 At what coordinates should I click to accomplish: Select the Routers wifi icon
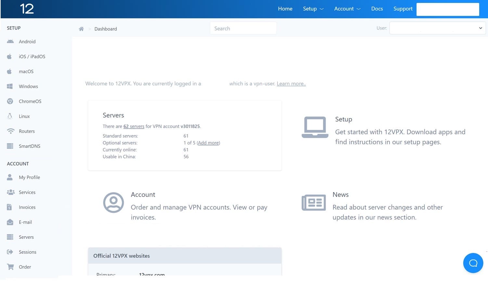pyautogui.click(x=10, y=131)
